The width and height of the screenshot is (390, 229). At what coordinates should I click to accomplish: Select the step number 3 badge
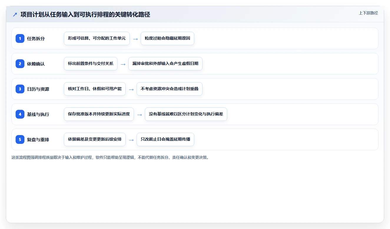click(x=20, y=89)
